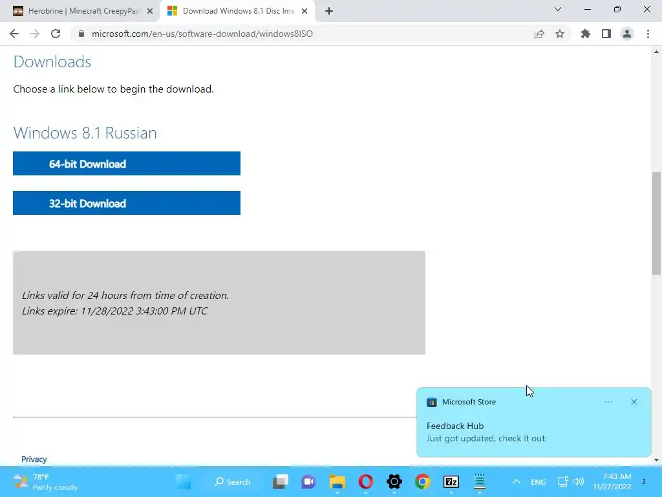Viewport: 662px width, 497px height.
Task: Go back to the previous page
Action: point(14,34)
